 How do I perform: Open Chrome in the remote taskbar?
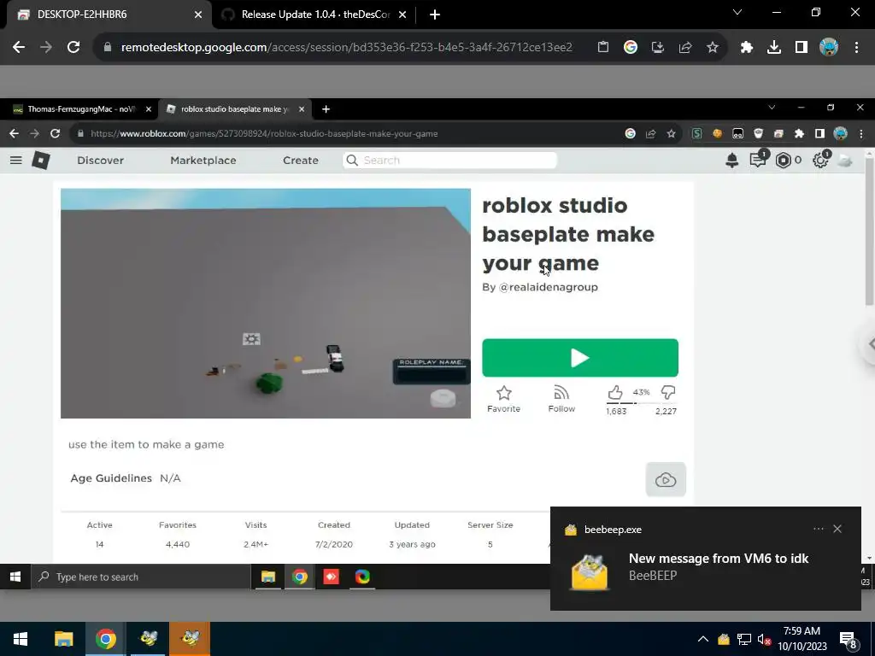[x=300, y=577]
